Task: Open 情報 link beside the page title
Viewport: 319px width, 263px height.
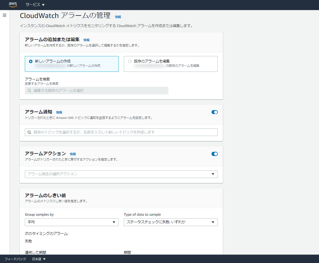Action: coord(118,17)
